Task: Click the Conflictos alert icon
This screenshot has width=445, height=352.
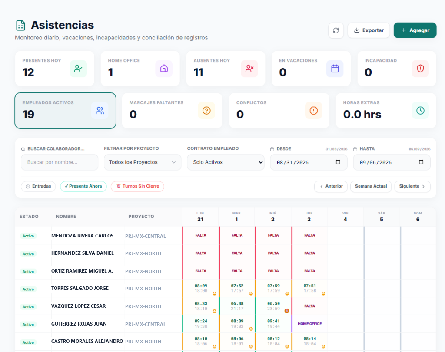Action: pyautogui.click(x=314, y=111)
